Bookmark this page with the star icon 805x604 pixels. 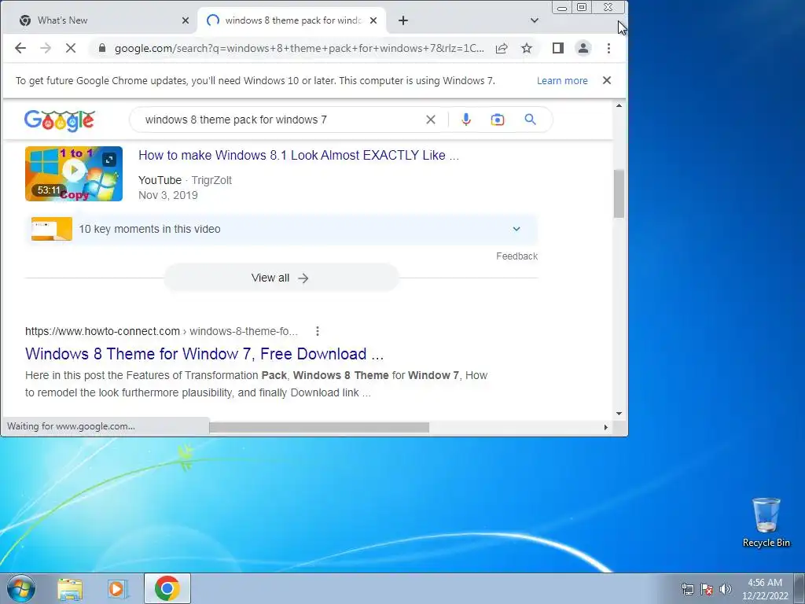point(527,48)
